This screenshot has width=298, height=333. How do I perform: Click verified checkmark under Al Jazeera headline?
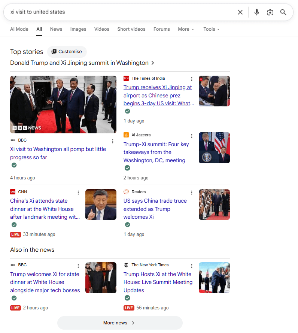127,168
